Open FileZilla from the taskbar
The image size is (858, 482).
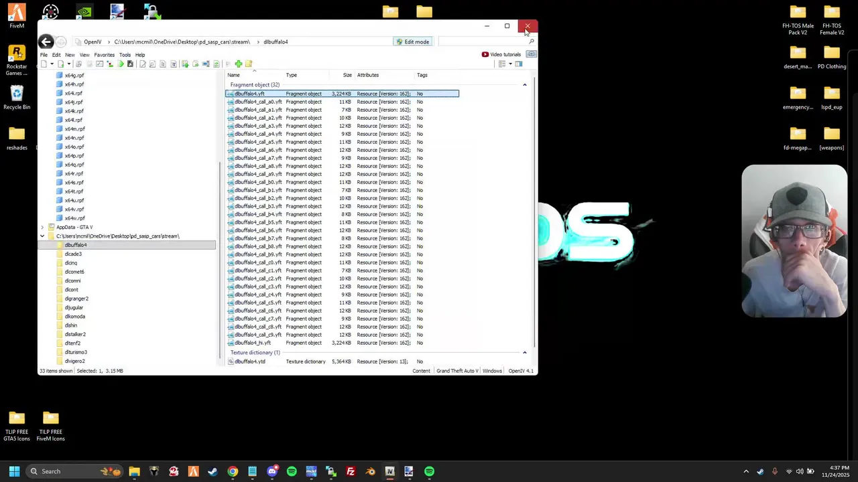coord(351,471)
